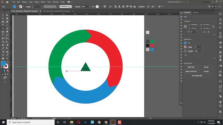The image size is (223, 125).
Task: Select the Column Graph tool
Action: (7, 52)
